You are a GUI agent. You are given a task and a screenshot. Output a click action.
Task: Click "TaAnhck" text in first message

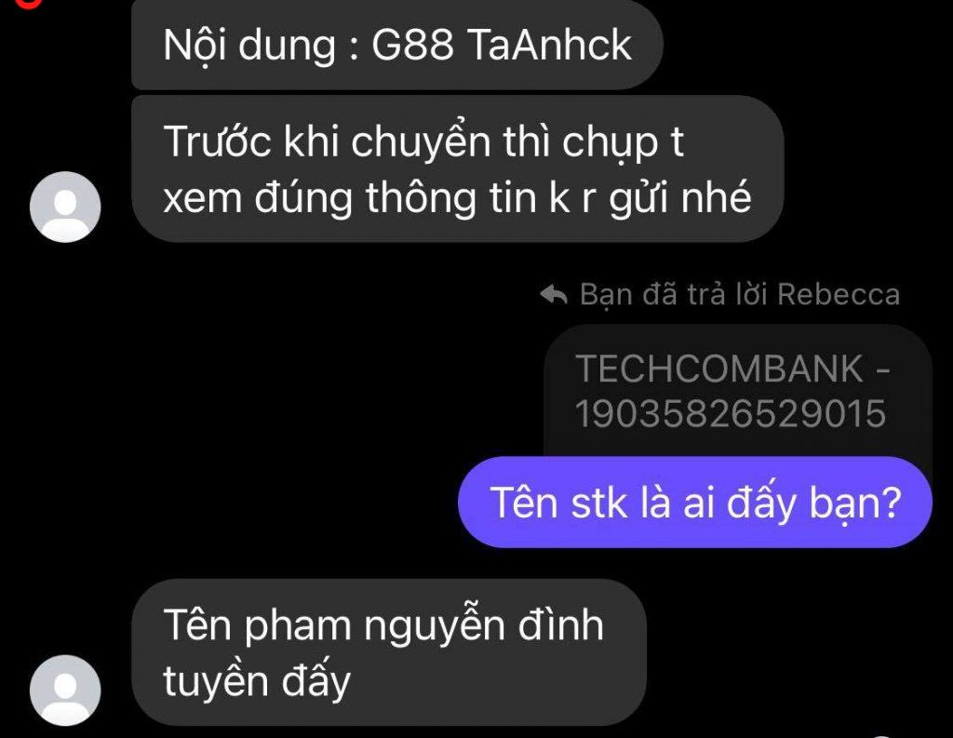coord(550,45)
